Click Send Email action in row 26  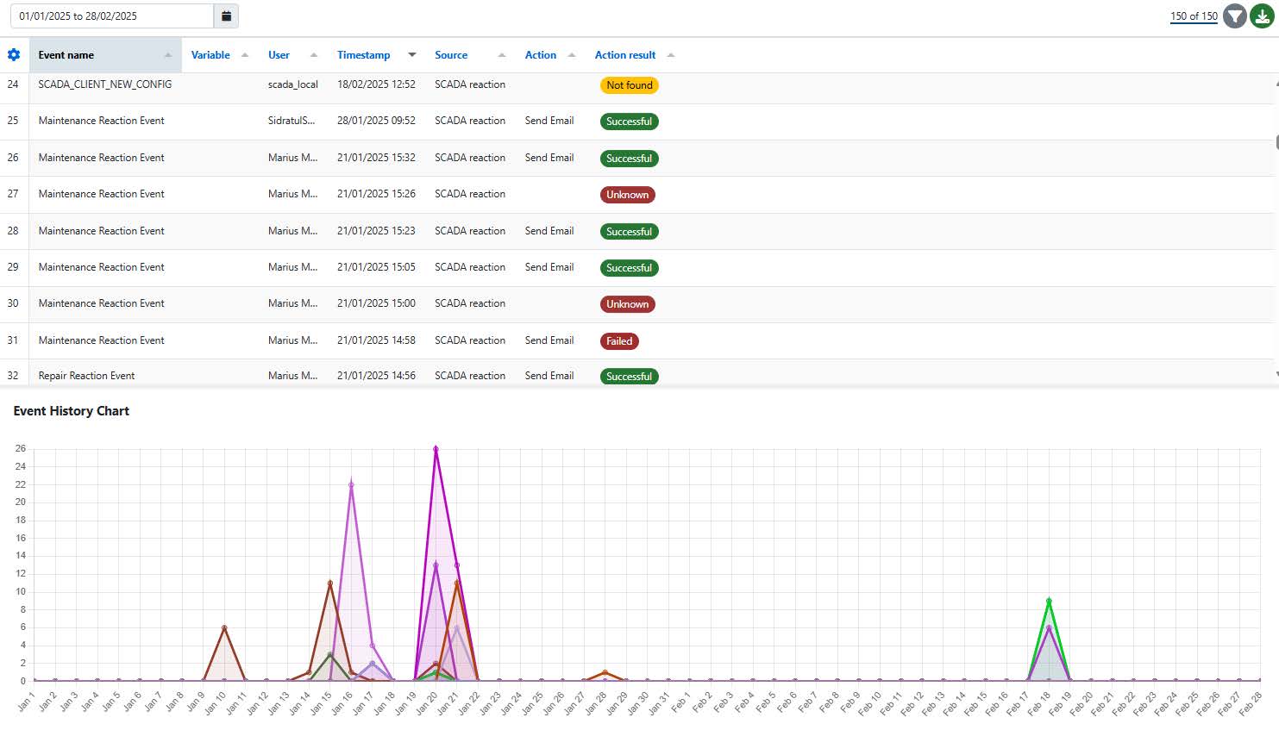point(549,158)
